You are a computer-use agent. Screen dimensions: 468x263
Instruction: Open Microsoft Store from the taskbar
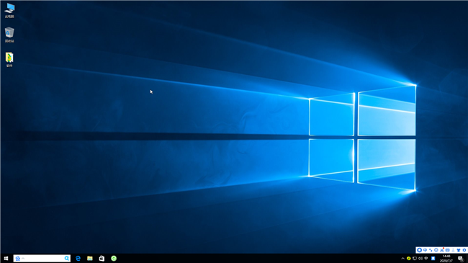click(x=102, y=259)
